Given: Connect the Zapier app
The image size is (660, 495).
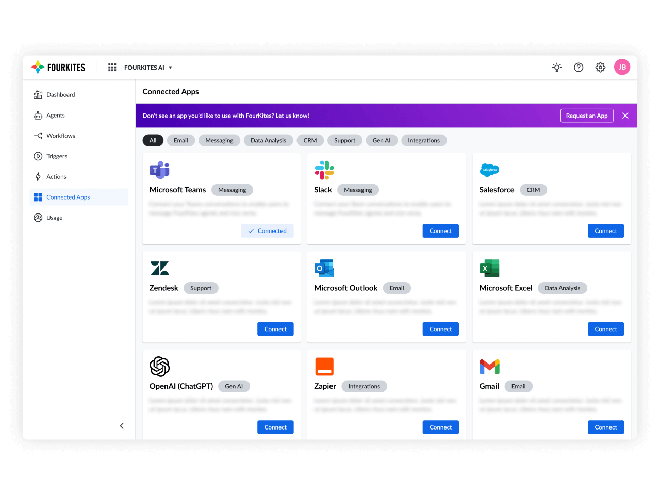Looking at the screenshot, I should coord(441,427).
